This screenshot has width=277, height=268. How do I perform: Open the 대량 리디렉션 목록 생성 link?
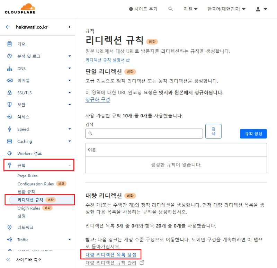111,254
